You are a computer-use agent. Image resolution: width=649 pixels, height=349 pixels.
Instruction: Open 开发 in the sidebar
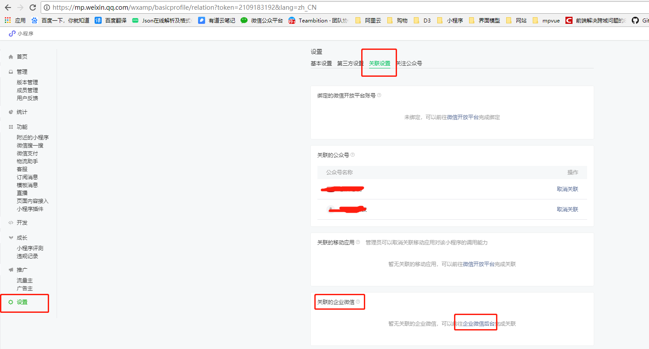pos(22,223)
